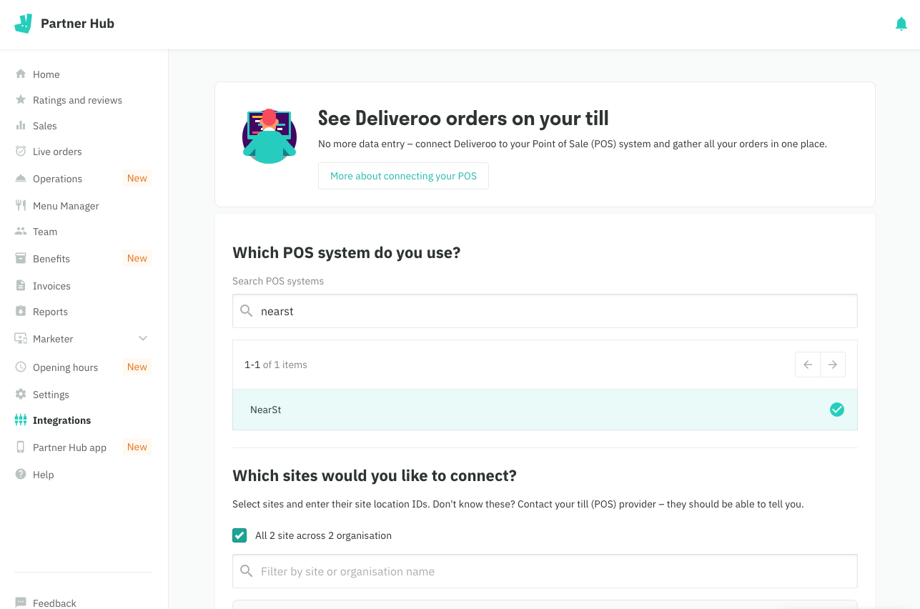920x609 pixels.
Task: Click the Deliveroo logo in the header
Action: [23, 24]
